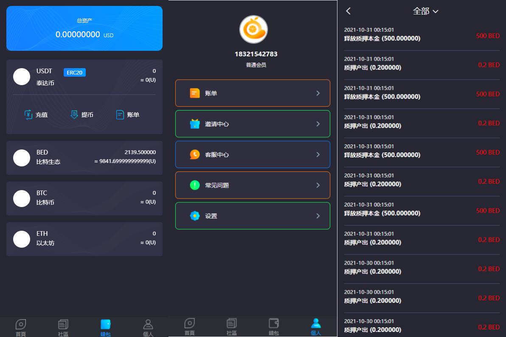Image resolution: width=506 pixels, height=337 pixels.
Task: Click the 泰达币 coin name
Action: point(45,83)
